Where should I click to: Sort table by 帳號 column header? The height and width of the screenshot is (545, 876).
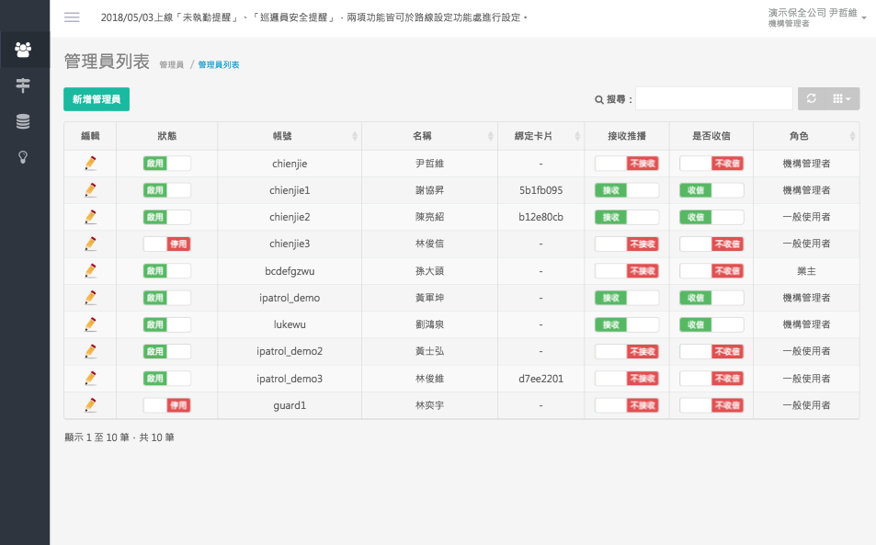pos(289,136)
